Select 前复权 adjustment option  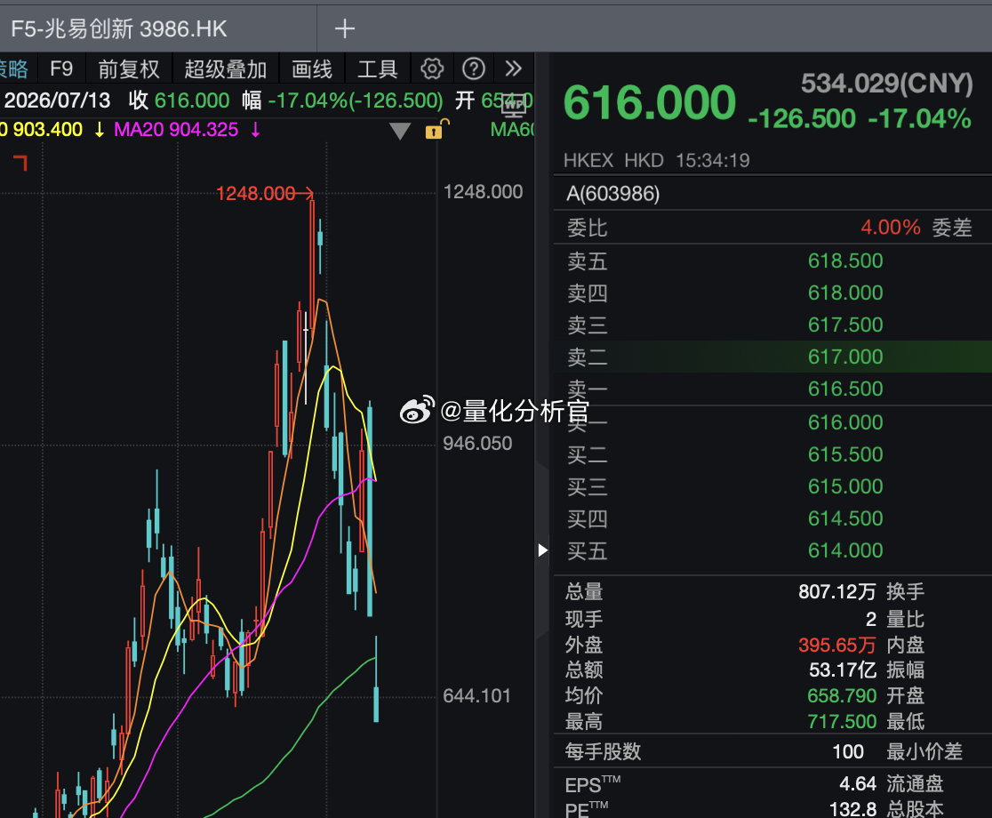pos(128,69)
